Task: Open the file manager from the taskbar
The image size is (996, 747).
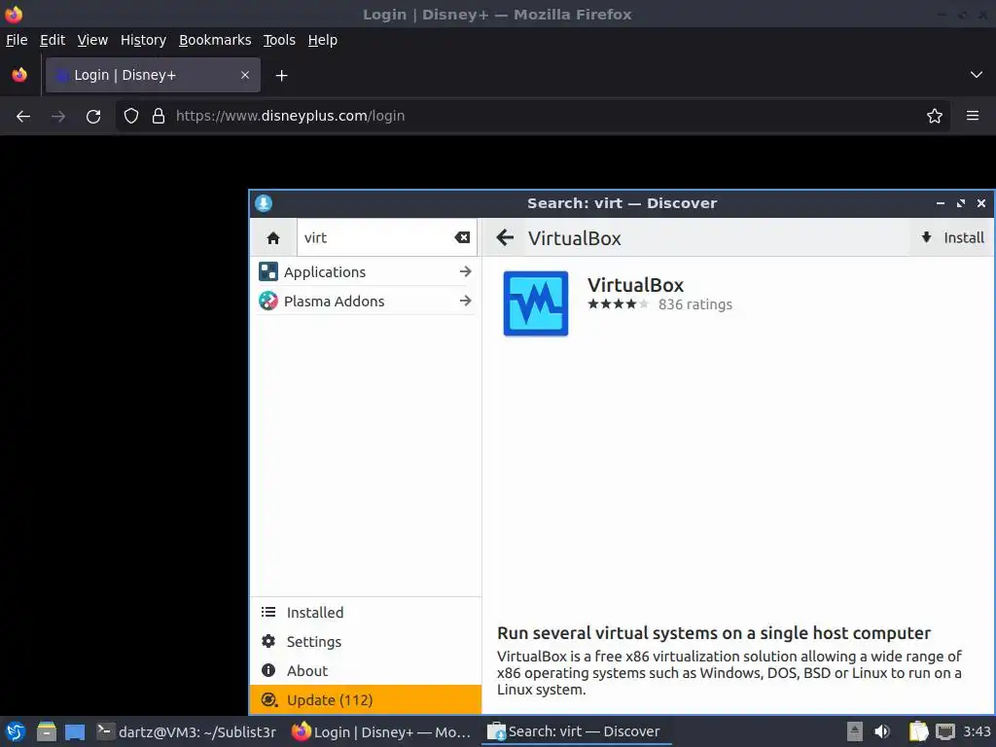Action: [47, 731]
